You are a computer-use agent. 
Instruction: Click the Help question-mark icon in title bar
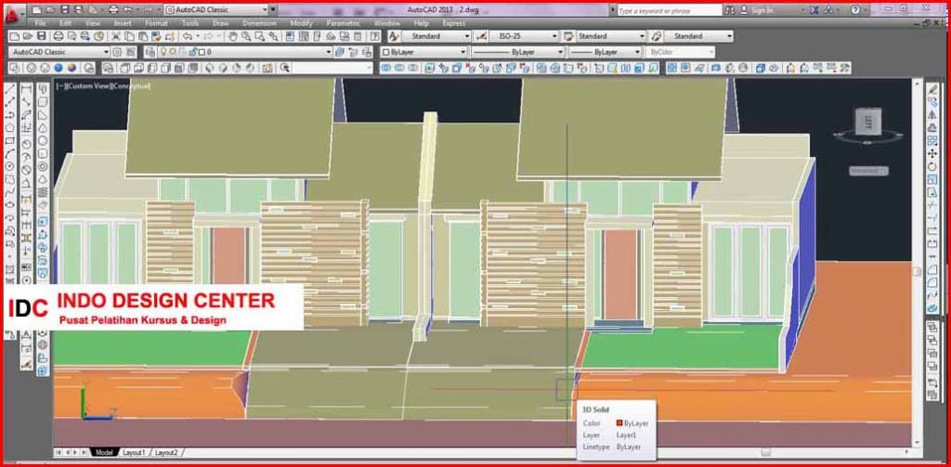coord(855,9)
